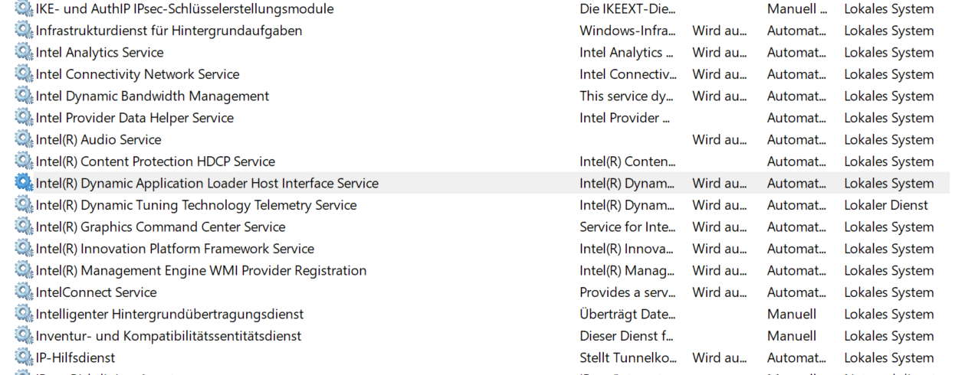Click gear icon beside Intel Analytics Service
Screen dimensions: 978x375
coord(24,53)
